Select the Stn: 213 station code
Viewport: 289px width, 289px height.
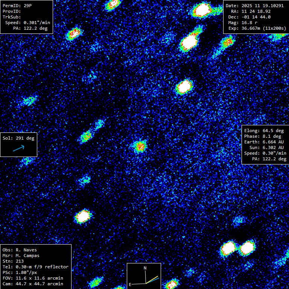pyautogui.click(x=13, y=261)
